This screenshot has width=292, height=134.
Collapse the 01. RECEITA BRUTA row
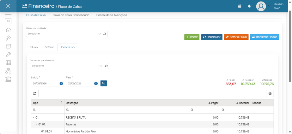point(33,118)
